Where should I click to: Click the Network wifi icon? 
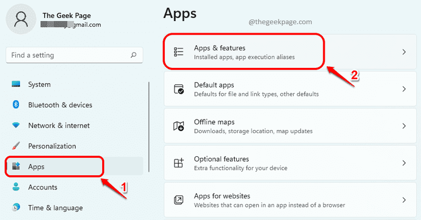[x=16, y=125]
